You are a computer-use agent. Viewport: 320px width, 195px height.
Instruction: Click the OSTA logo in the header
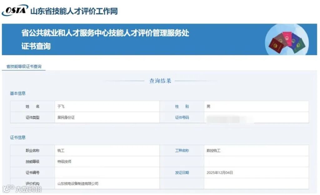click(x=15, y=10)
